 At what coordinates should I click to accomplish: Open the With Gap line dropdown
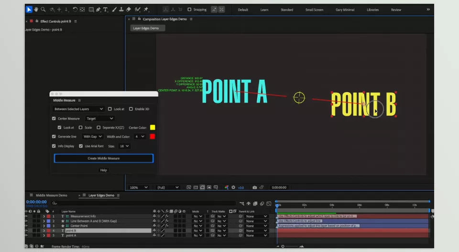pyautogui.click(x=92, y=136)
